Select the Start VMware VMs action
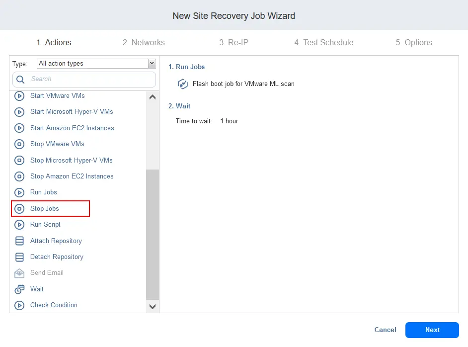This screenshot has height=347, width=468. (58, 96)
